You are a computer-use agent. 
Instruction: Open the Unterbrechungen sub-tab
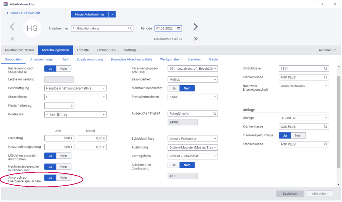click(42, 59)
